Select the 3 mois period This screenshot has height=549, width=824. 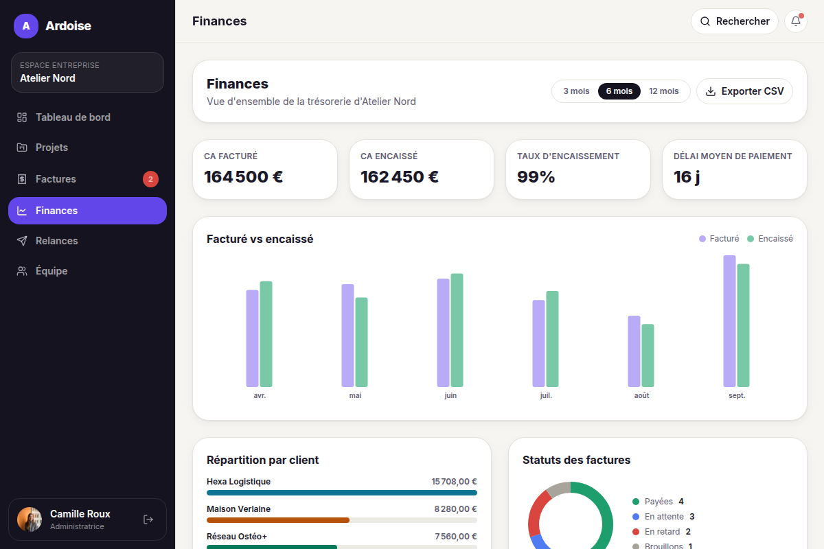click(576, 91)
